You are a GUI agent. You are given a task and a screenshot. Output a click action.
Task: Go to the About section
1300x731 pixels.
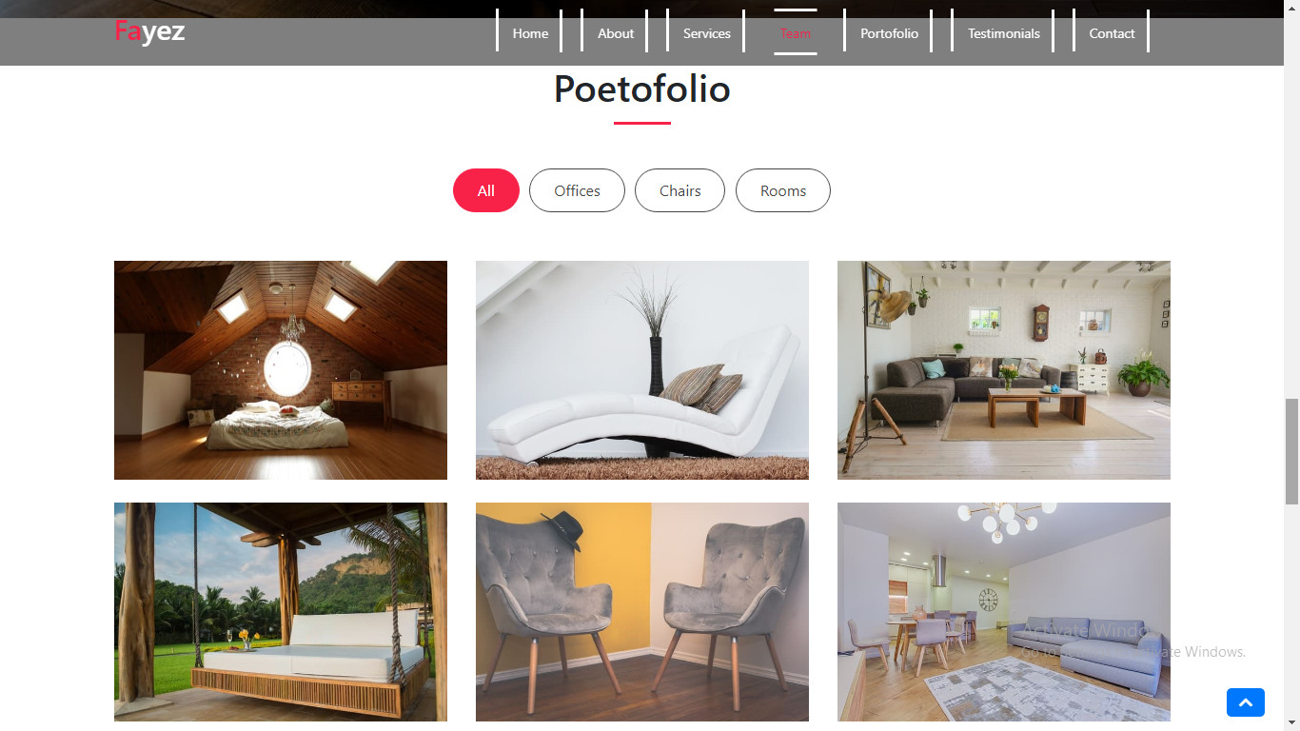click(x=616, y=33)
